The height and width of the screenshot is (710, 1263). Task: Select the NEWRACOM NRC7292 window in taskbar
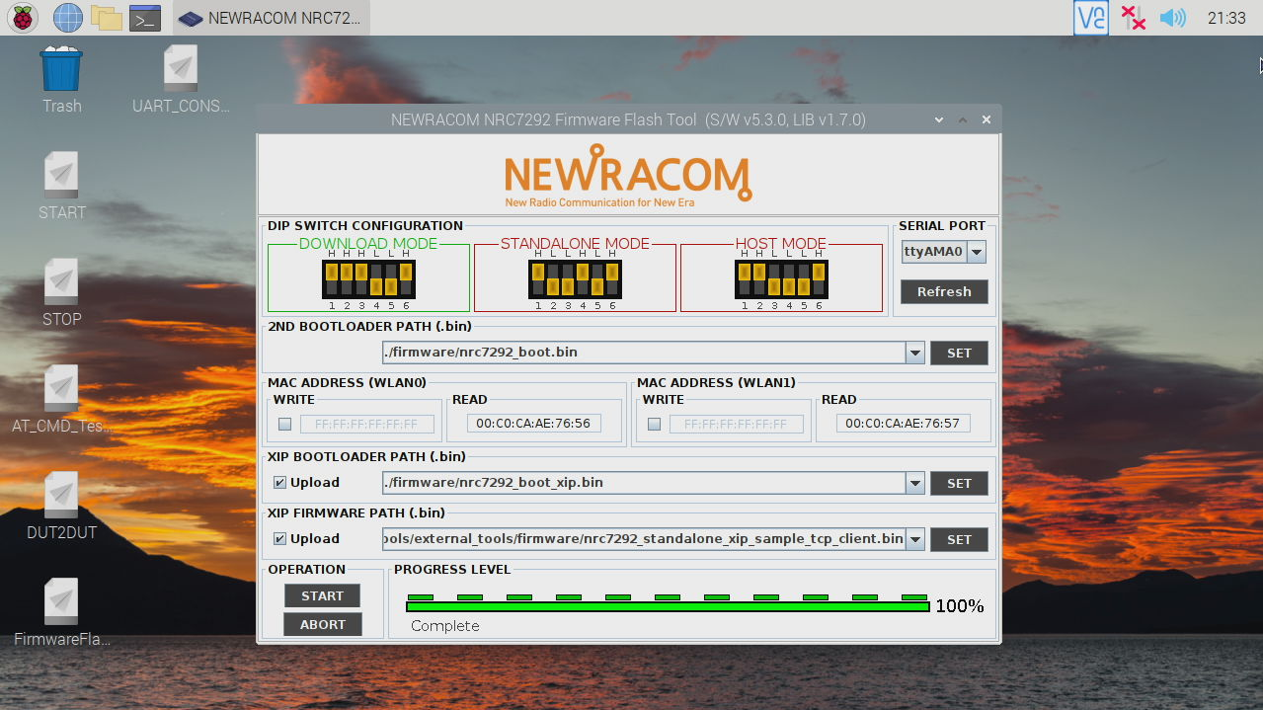click(x=270, y=17)
